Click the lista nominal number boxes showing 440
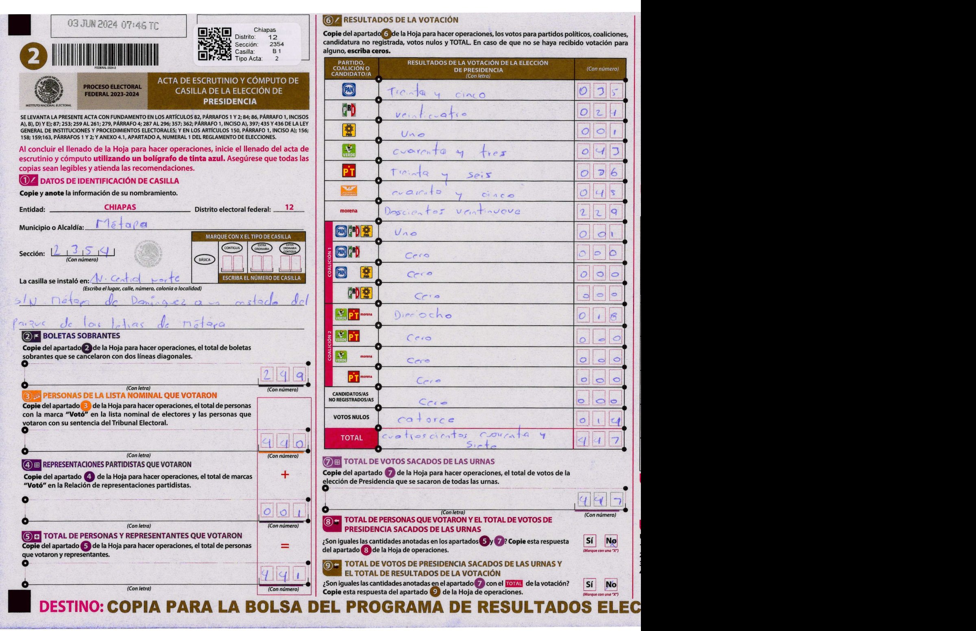 click(x=283, y=442)
